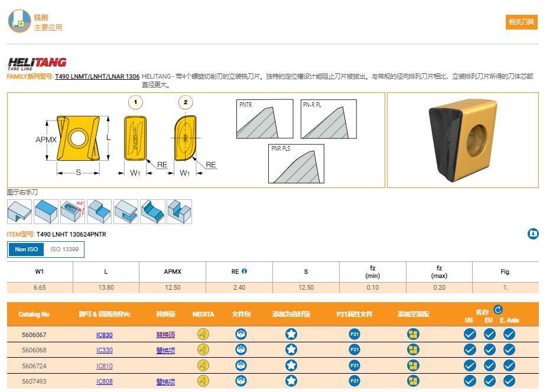Open P21 property file for 5607493
Screen dimensions: 556x392
pos(355,381)
